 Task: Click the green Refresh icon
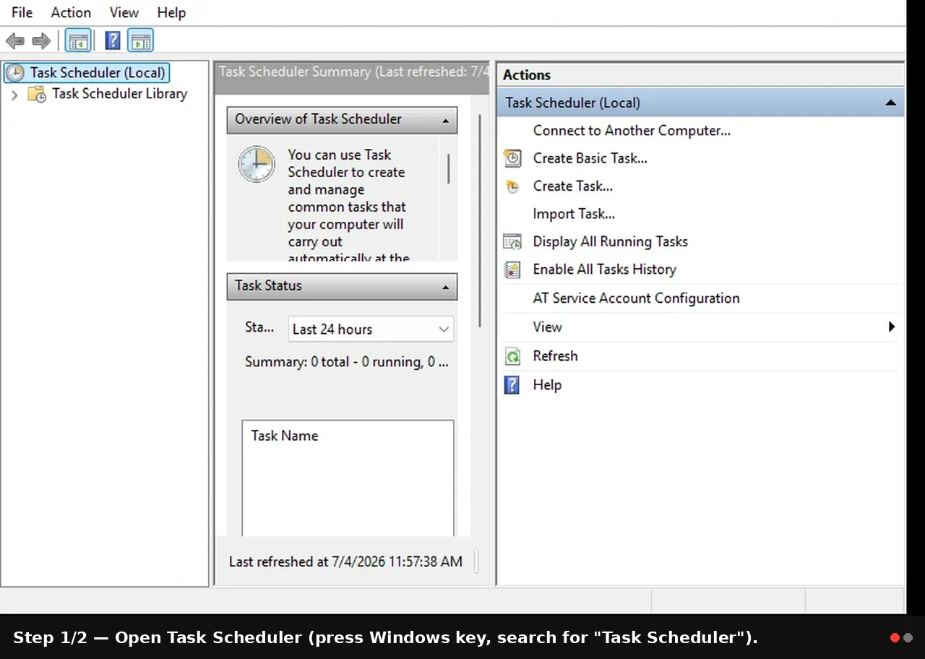512,356
